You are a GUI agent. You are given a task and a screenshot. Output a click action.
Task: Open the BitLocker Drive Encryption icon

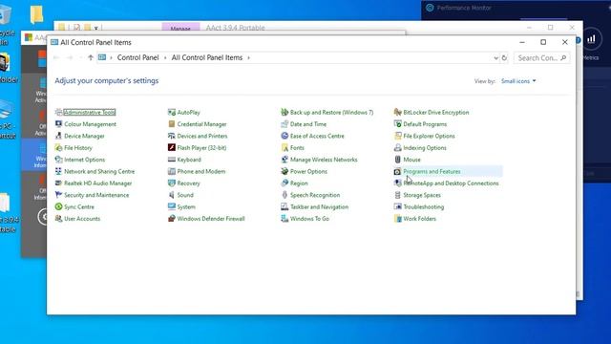(x=397, y=113)
